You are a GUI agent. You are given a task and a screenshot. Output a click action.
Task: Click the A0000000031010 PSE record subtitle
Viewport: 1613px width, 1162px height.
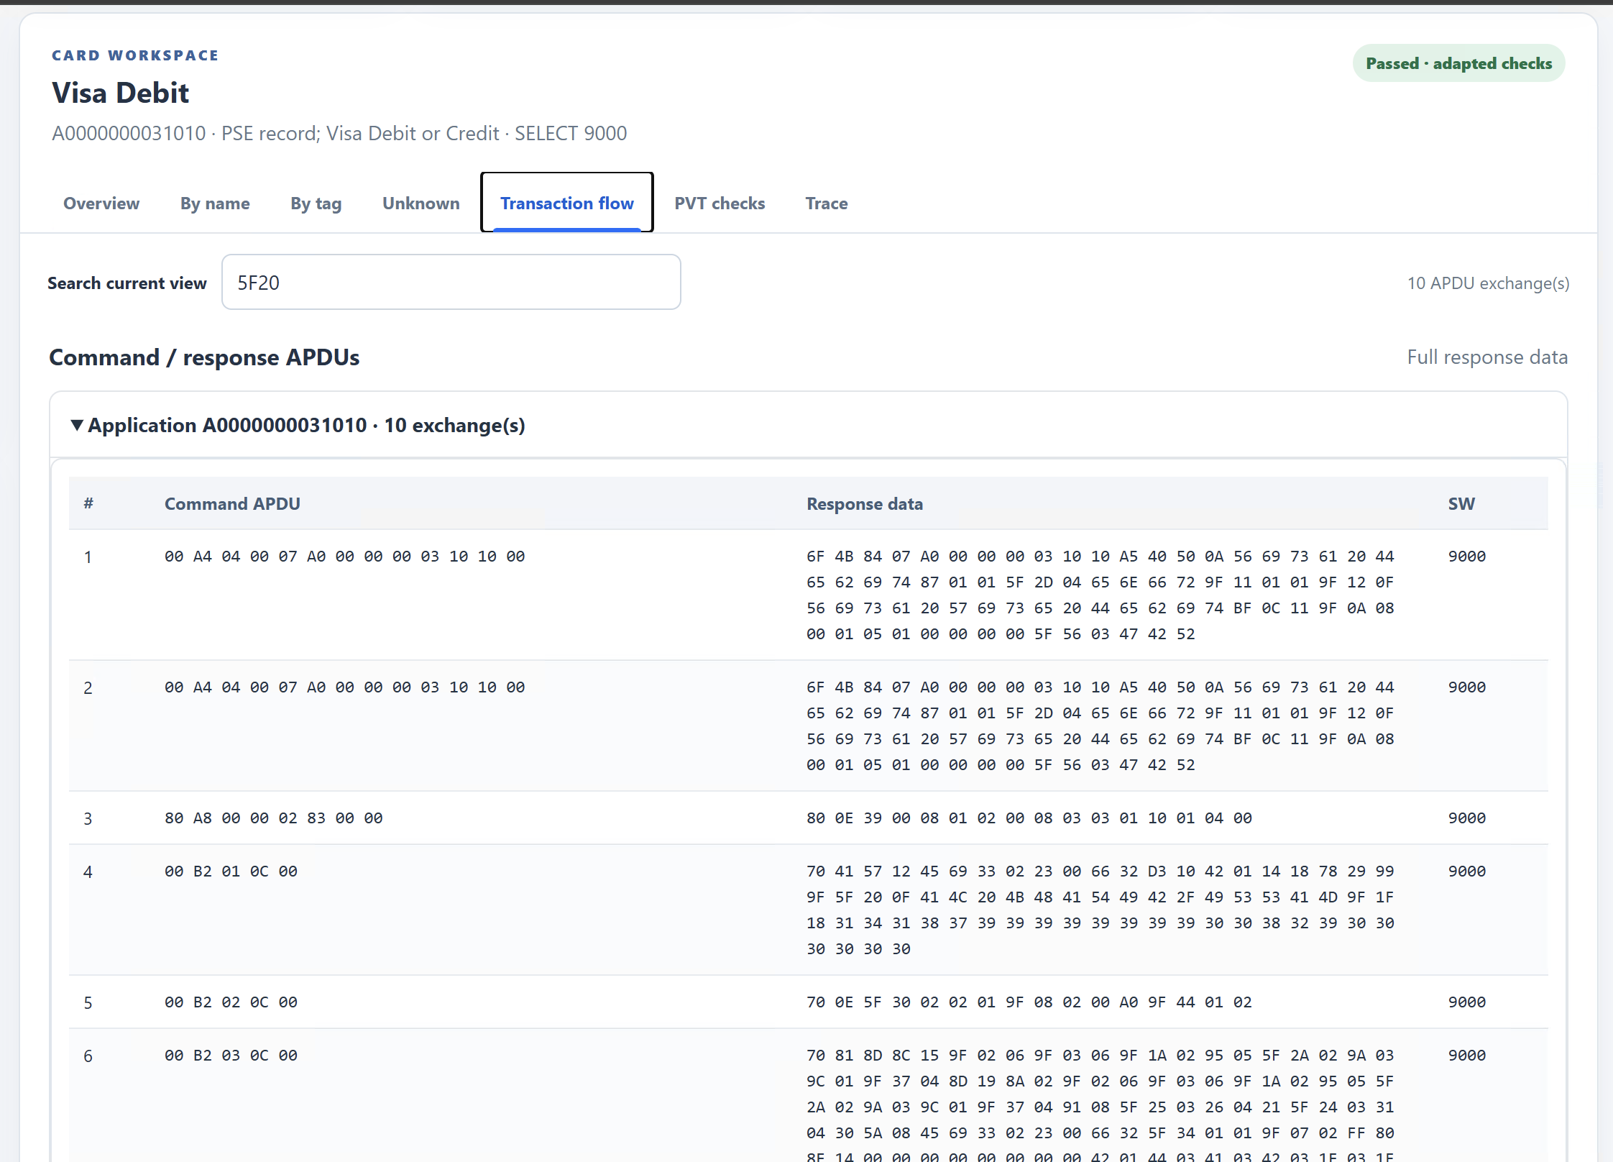[x=339, y=133]
